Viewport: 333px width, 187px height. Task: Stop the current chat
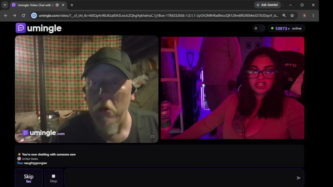pyautogui.click(x=54, y=178)
